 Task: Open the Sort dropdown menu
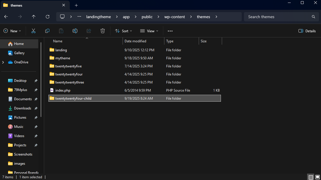click(x=123, y=31)
